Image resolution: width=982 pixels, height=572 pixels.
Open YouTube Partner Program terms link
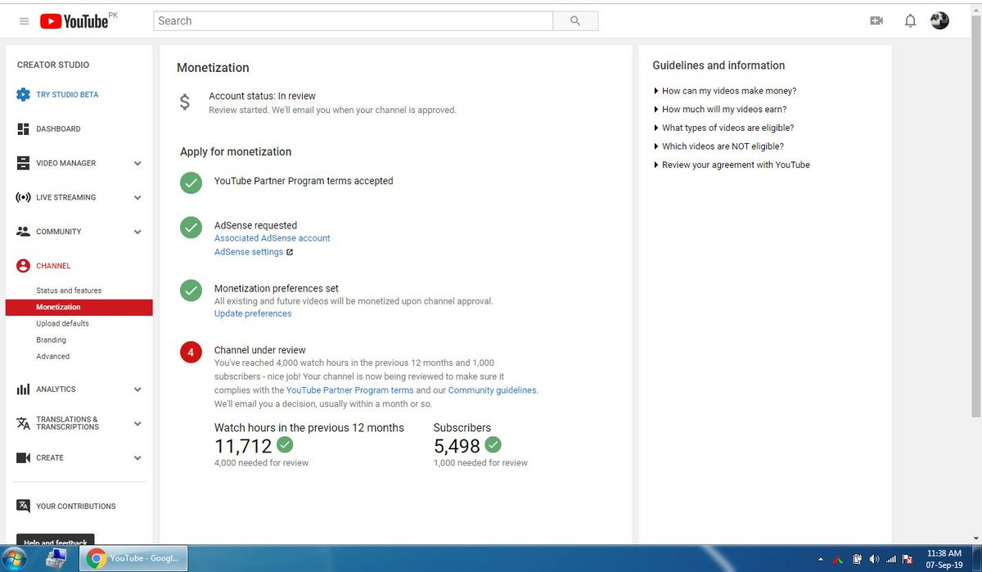pyautogui.click(x=350, y=390)
